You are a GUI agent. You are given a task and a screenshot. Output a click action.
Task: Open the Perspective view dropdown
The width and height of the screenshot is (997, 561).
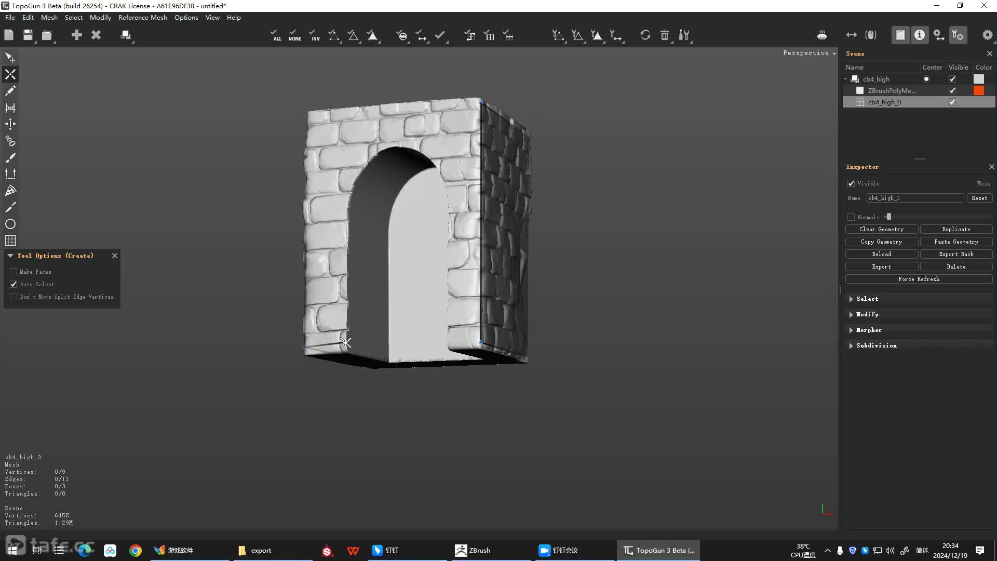810,53
